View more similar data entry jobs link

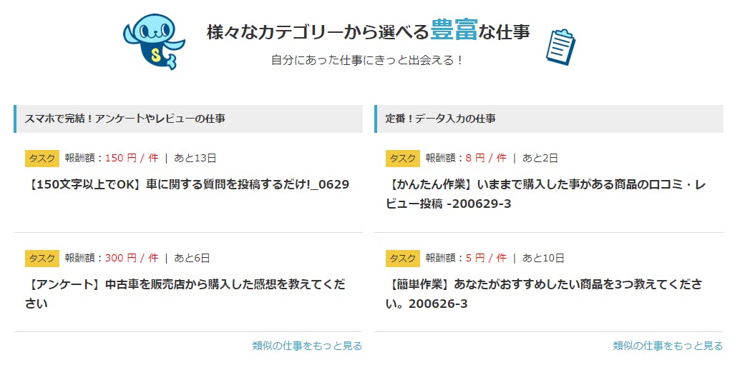click(x=668, y=346)
